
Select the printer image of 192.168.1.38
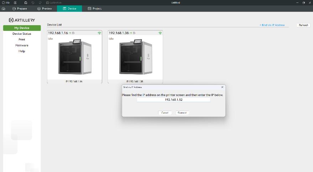136,57
